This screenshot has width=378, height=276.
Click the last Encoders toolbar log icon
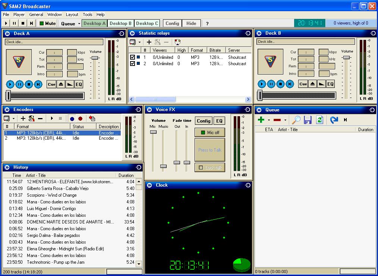[92, 118]
